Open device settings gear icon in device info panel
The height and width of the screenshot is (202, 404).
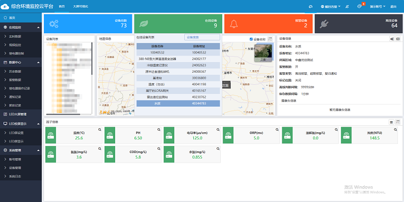pos(392,38)
